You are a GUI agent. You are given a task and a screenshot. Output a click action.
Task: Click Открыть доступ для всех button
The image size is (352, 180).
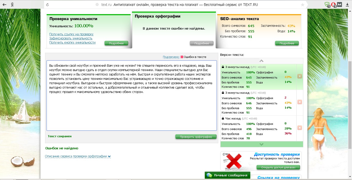pyautogui.click(x=278, y=167)
